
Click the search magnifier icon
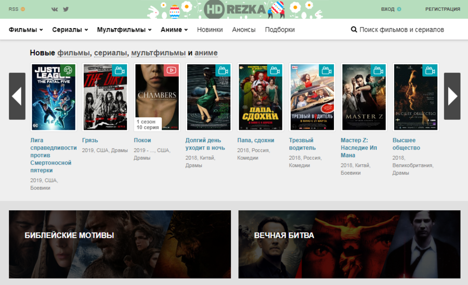354,30
